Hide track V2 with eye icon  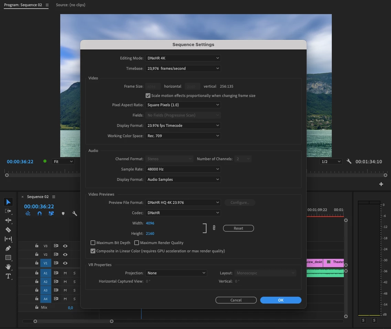(65, 254)
